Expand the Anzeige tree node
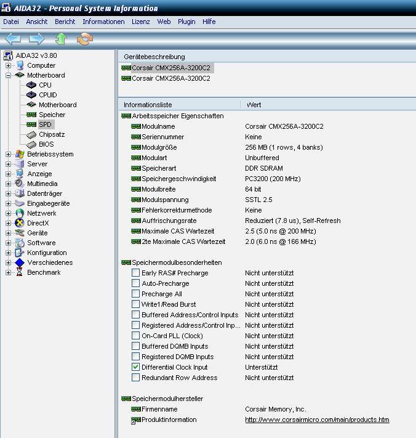Image resolution: width=416 pixels, height=438 pixels. 9,174
